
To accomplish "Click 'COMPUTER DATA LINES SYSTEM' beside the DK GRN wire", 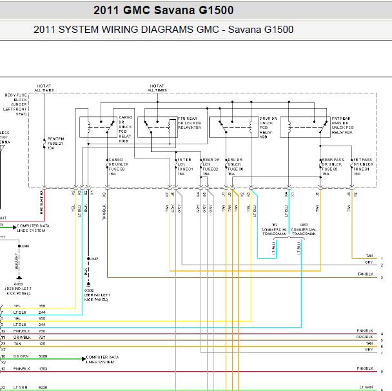I will 103,359.
